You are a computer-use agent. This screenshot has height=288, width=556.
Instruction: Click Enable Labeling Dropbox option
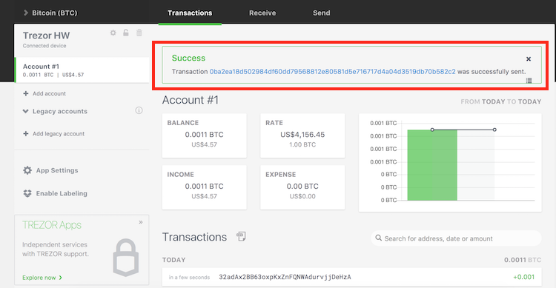55,193
